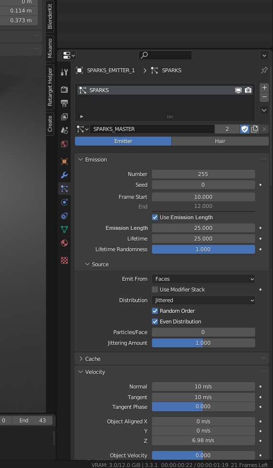Click Number field showing 255
The height and width of the screenshot is (468, 273).
[x=204, y=174]
